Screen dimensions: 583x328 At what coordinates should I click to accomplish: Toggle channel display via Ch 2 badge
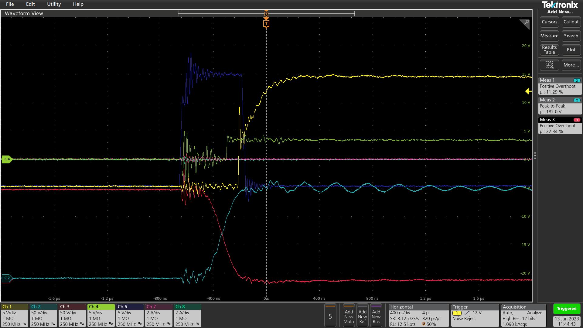(x=43, y=315)
